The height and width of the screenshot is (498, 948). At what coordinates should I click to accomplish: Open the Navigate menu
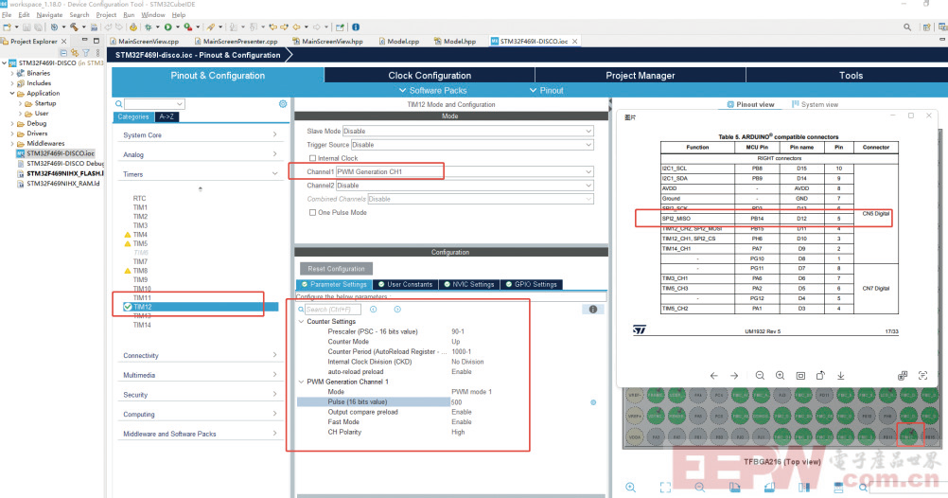coord(49,14)
